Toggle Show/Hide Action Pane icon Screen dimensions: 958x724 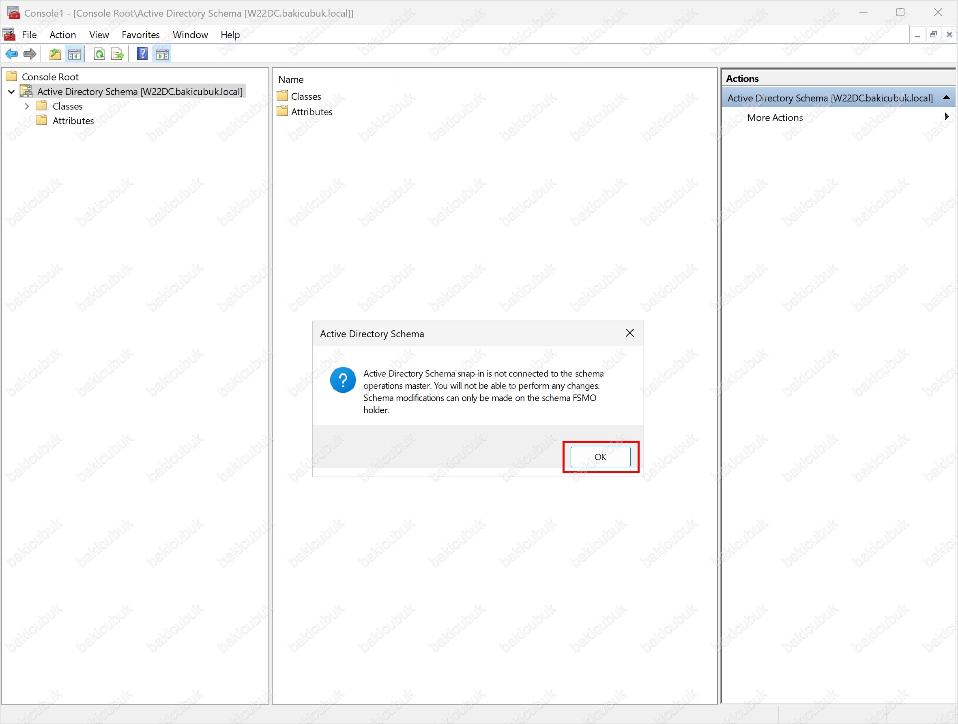pos(162,54)
